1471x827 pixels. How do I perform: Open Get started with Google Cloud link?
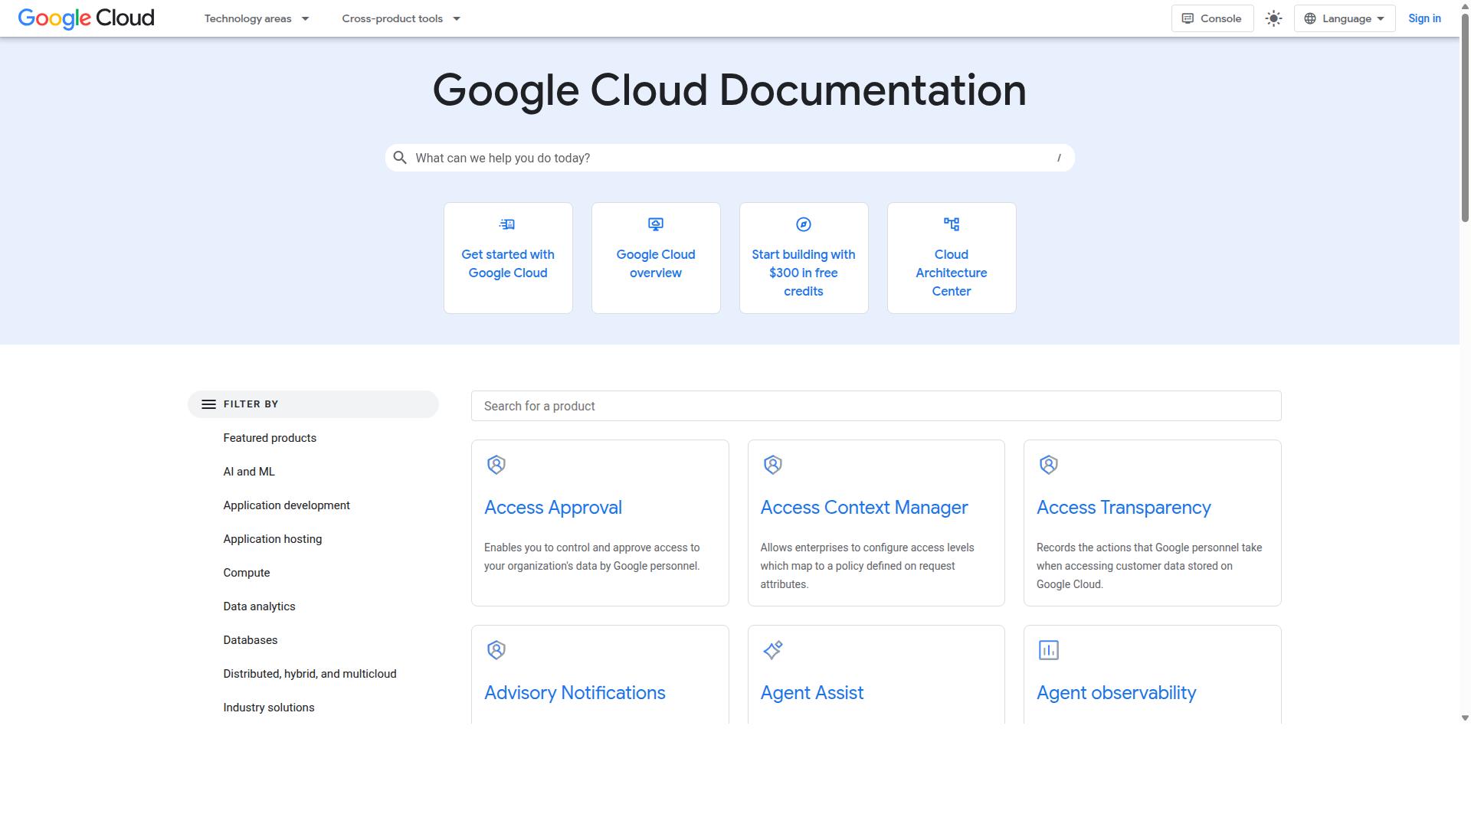508,263
